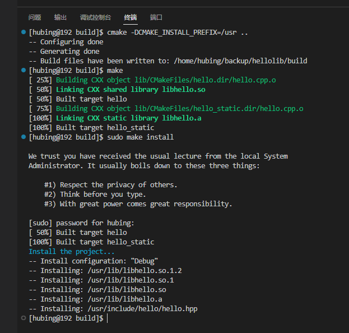This screenshot has height=333, width=349.
Task: Select the 终端 tab
Action: (x=131, y=17)
